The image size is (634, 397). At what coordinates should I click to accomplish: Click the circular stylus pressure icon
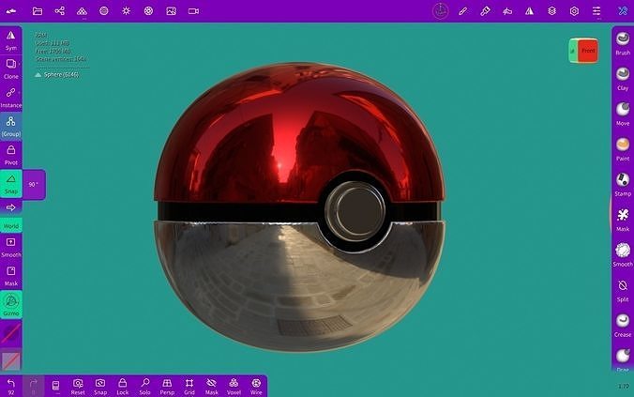pyautogui.click(x=440, y=11)
